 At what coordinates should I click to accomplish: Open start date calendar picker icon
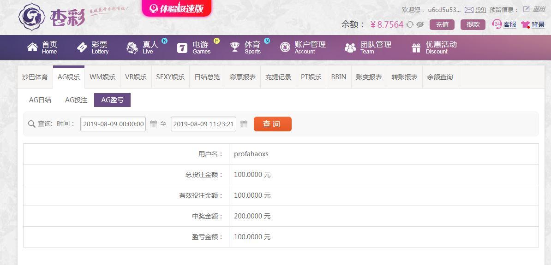[153, 124]
